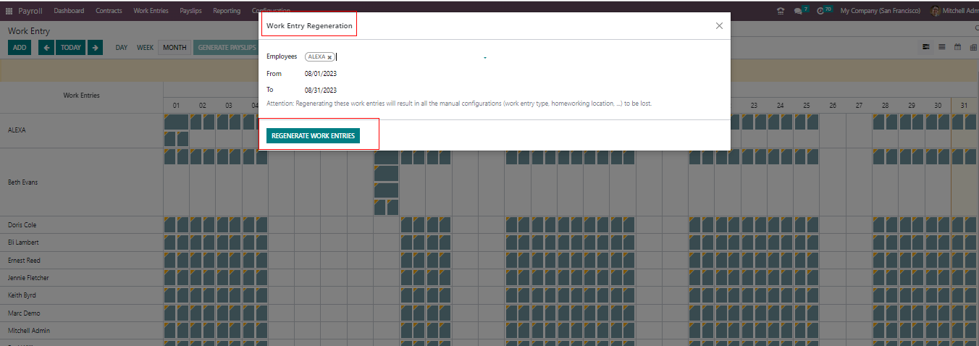Open the Reporting menu
The image size is (979, 346).
point(227,11)
